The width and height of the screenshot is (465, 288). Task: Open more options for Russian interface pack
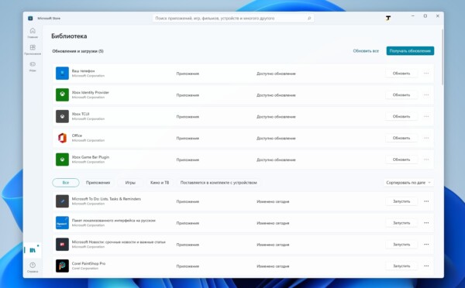click(426, 223)
